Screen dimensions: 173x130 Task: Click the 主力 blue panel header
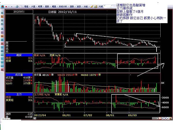19,94
